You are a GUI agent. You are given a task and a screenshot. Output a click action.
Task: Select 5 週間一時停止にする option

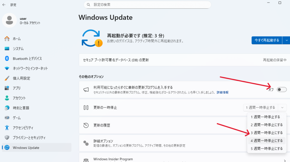point(266,148)
